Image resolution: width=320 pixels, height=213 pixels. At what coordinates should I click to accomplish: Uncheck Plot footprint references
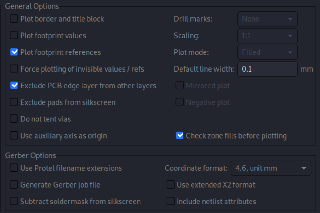click(14, 52)
